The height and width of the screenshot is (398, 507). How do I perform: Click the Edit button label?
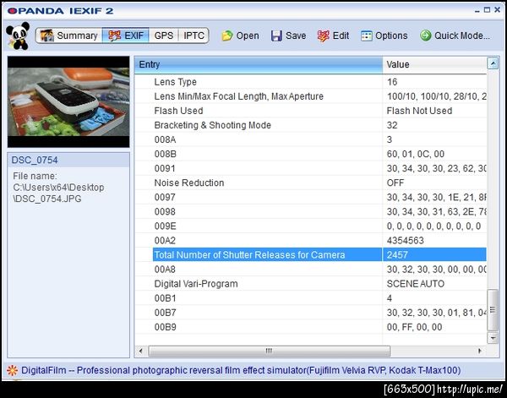tap(341, 35)
